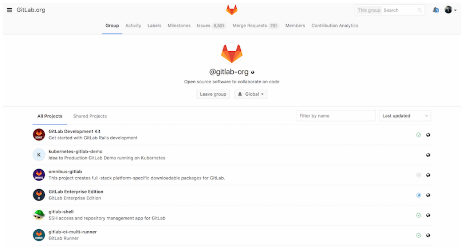Open gitlab-shell project link
The image size is (463, 247).
pos(61,212)
